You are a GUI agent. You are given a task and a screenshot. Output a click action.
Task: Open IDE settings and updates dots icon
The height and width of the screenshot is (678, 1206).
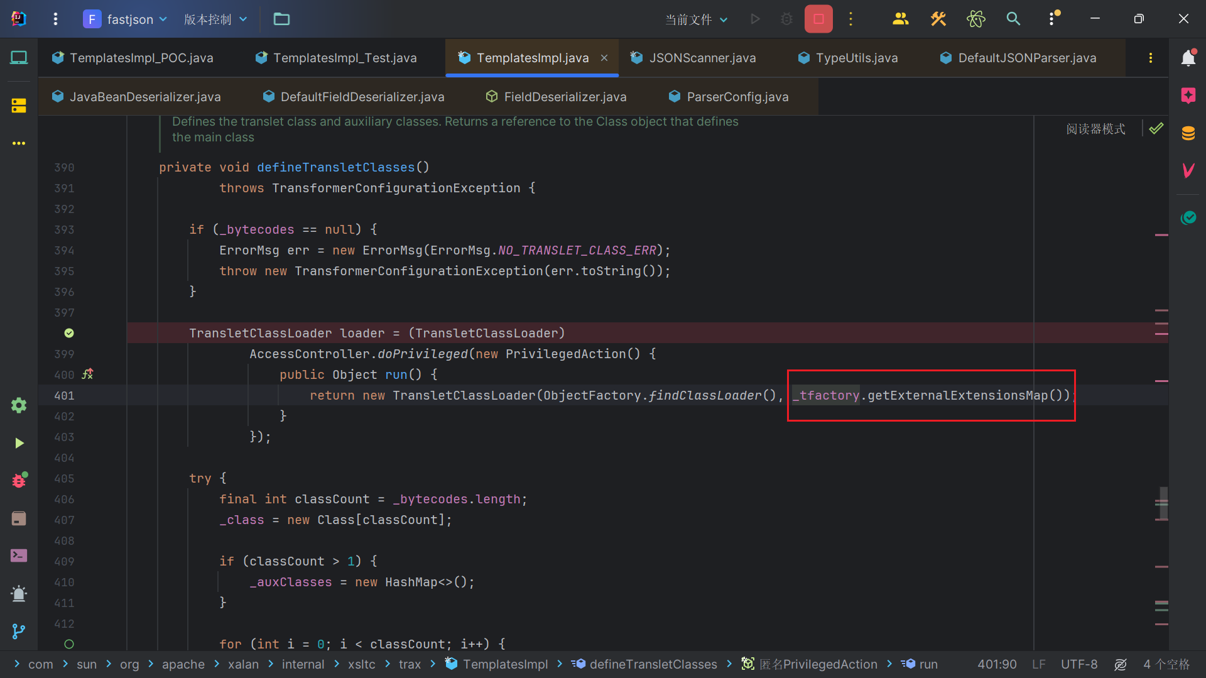[x=1053, y=18]
